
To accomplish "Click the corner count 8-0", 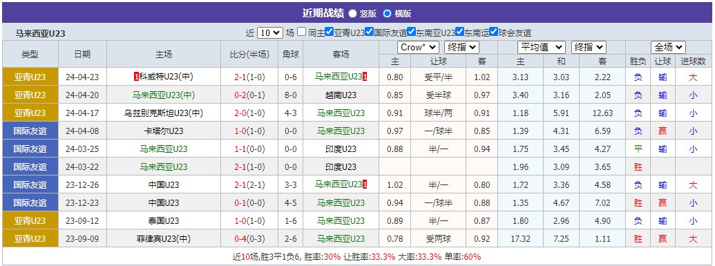I will click(290, 95).
